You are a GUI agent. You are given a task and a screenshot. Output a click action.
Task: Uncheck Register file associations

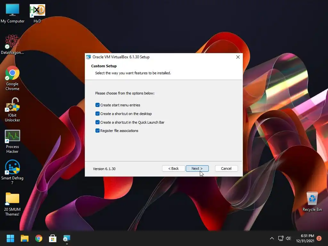point(97,131)
